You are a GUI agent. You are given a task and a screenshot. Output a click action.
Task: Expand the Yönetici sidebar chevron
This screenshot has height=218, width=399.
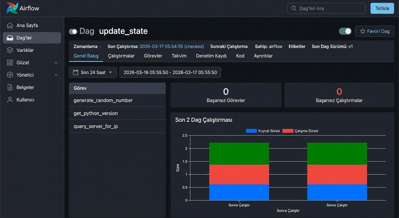[56, 75]
